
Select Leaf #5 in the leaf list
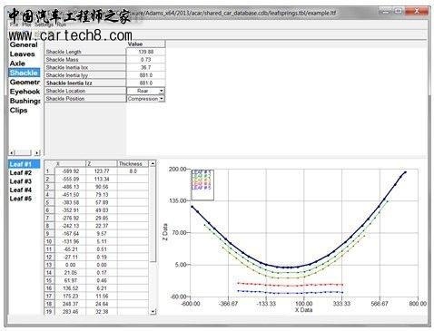21,199
